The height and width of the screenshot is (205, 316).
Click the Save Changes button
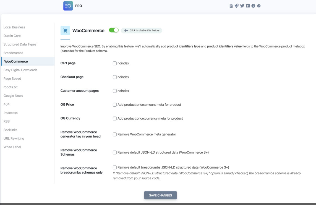pyautogui.click(x=160, y=195)
